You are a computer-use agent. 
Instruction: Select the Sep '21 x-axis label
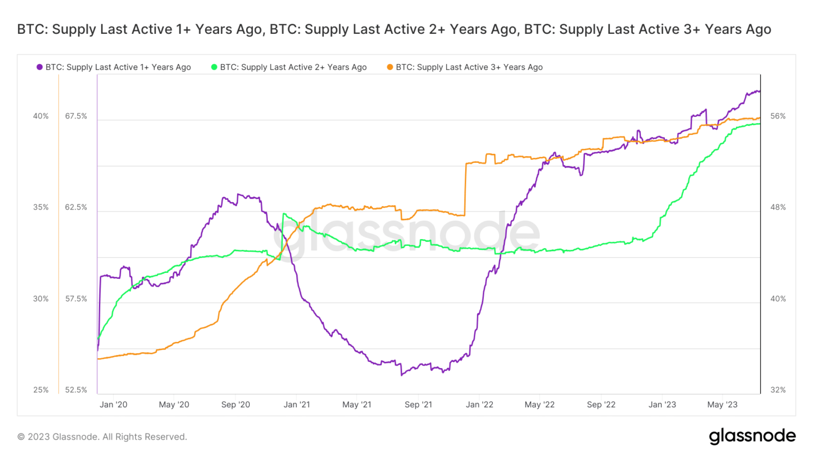pyautogui.click(x=418, y=405)
